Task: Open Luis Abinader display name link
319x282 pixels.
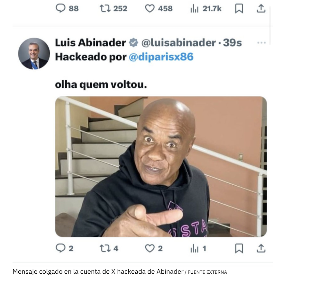Action: pos(90,43)
